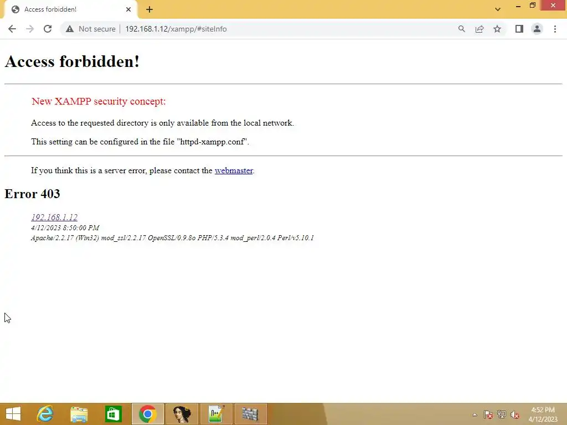Close the Access forbidden! tab

[x=128, y=9]
